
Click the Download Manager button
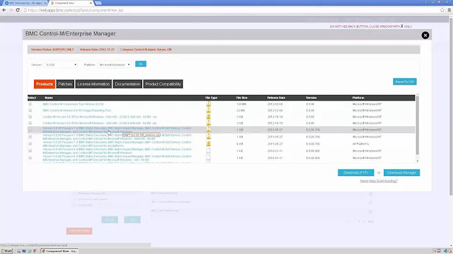401,173
